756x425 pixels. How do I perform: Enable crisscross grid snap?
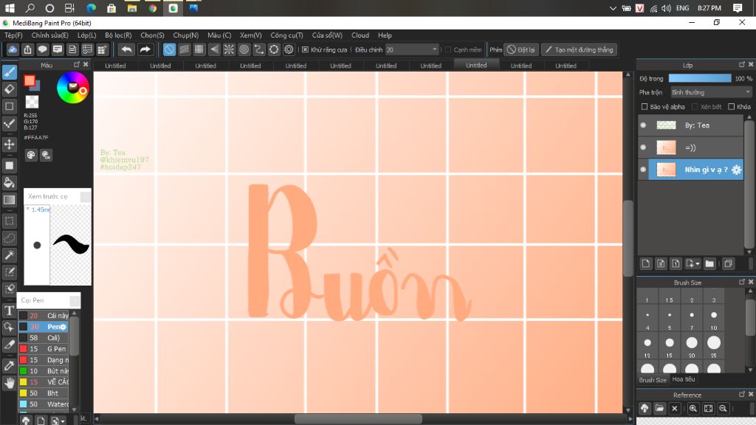[x=199, y=49]
